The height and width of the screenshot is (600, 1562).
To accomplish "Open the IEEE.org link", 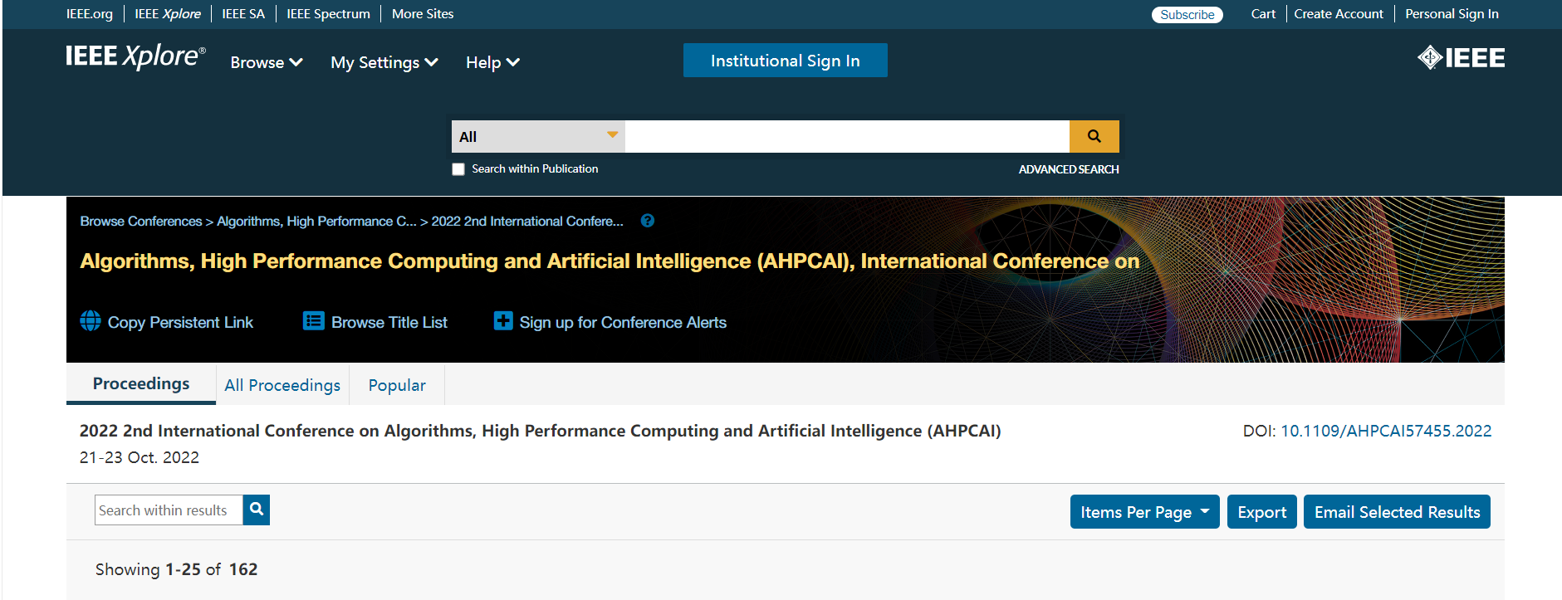I will 90,14.
